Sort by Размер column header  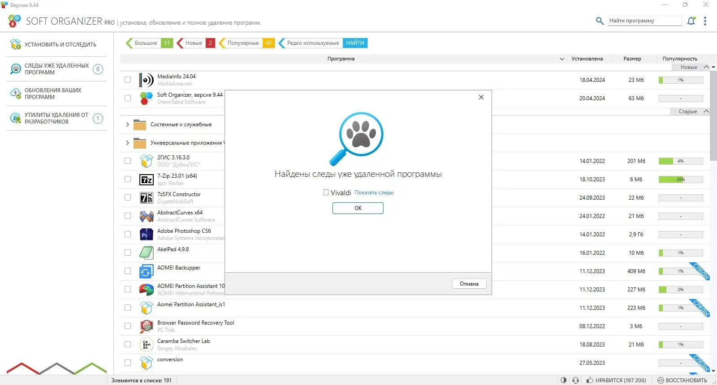tap(632, 59)
